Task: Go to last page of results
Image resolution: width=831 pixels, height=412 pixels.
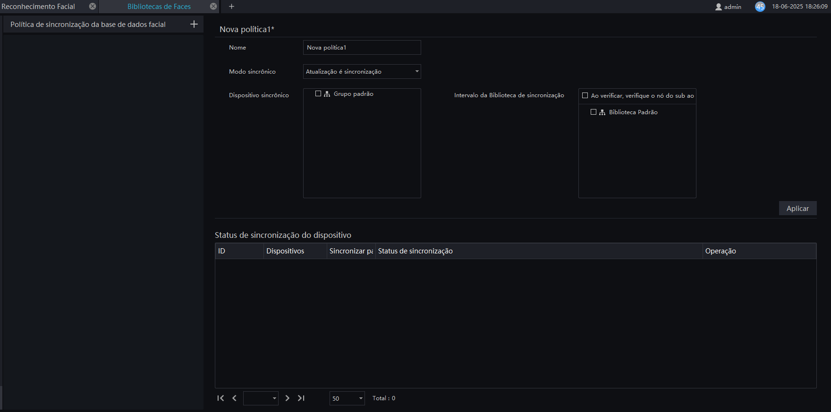Action: pyautogui.click(x=301, y=398)
